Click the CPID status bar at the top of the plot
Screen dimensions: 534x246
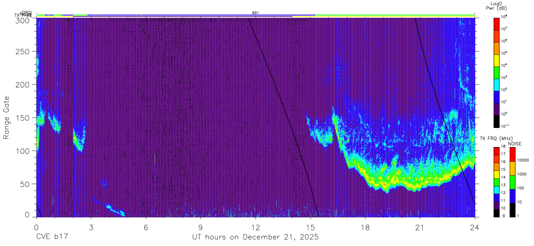pos(256,15)
